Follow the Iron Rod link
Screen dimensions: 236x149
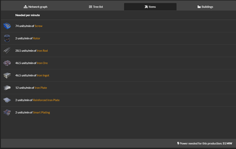click(42, 51)
